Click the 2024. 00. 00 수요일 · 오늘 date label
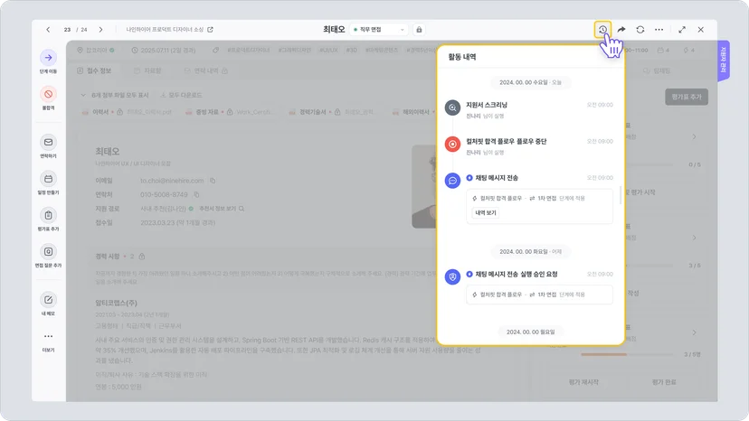749x421 pixels. (x=530, y=82)
